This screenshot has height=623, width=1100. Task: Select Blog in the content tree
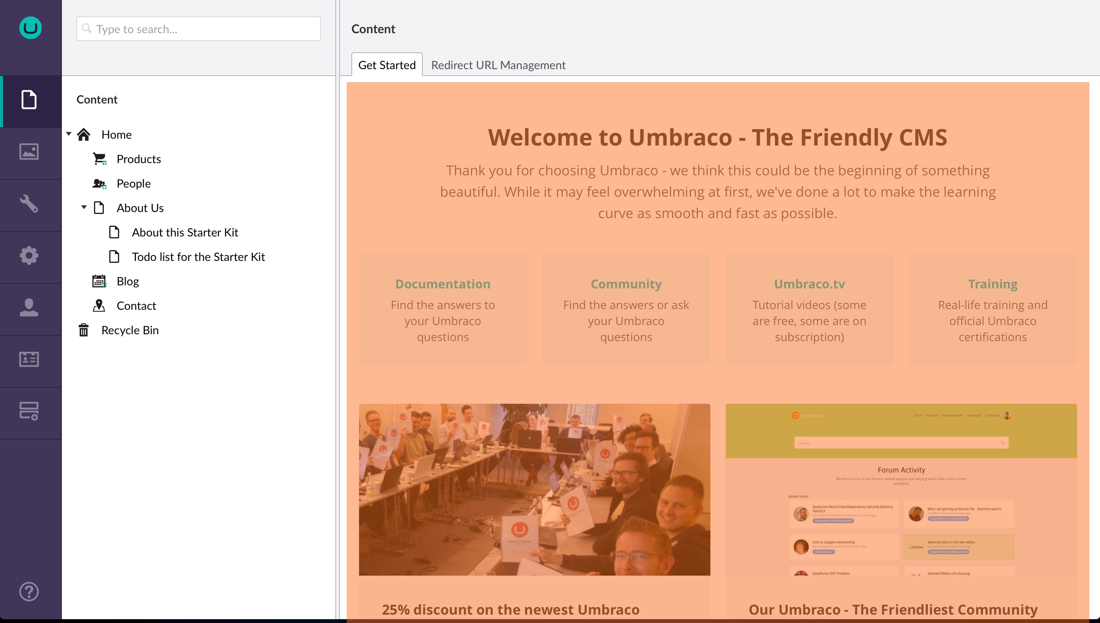click(x=128, y=281)
